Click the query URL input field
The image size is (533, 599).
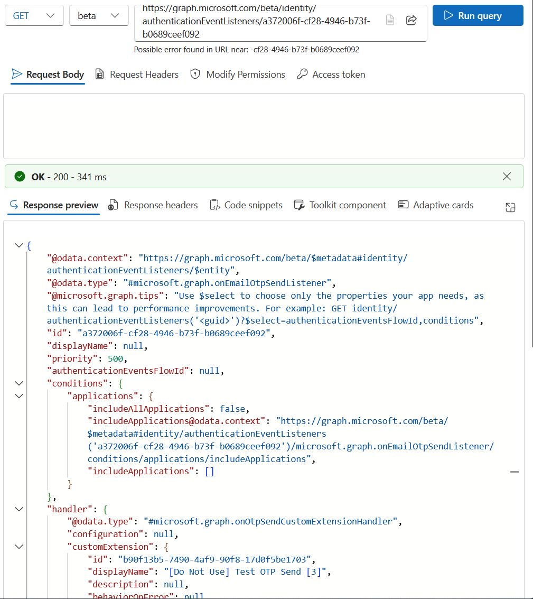[x=259, y=23]
